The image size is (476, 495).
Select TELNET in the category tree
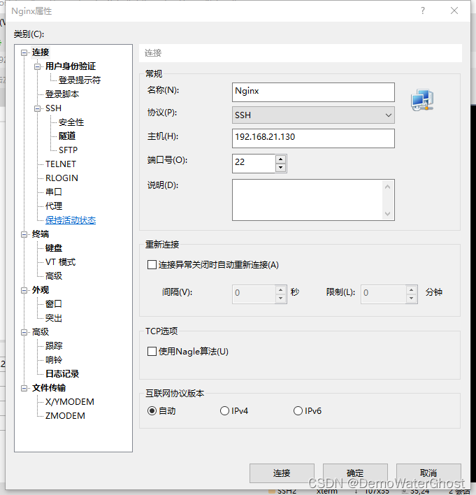point(61,164)
